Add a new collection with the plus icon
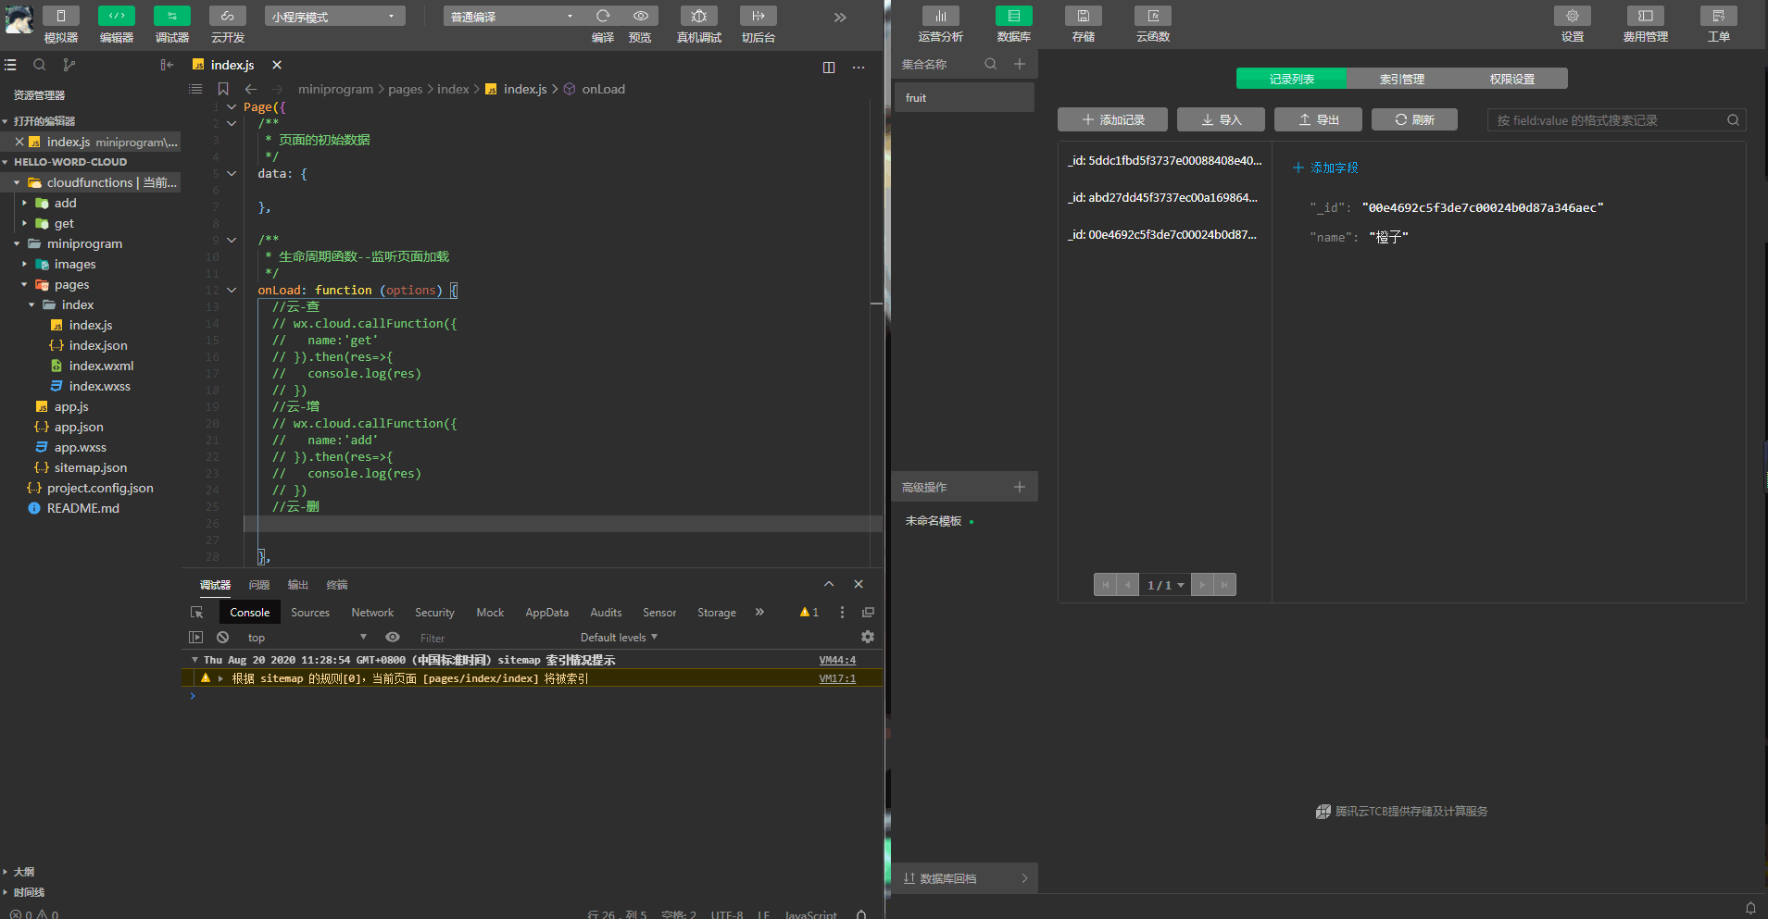This screenshot has width=1768, height=919. click(1020, 64)
